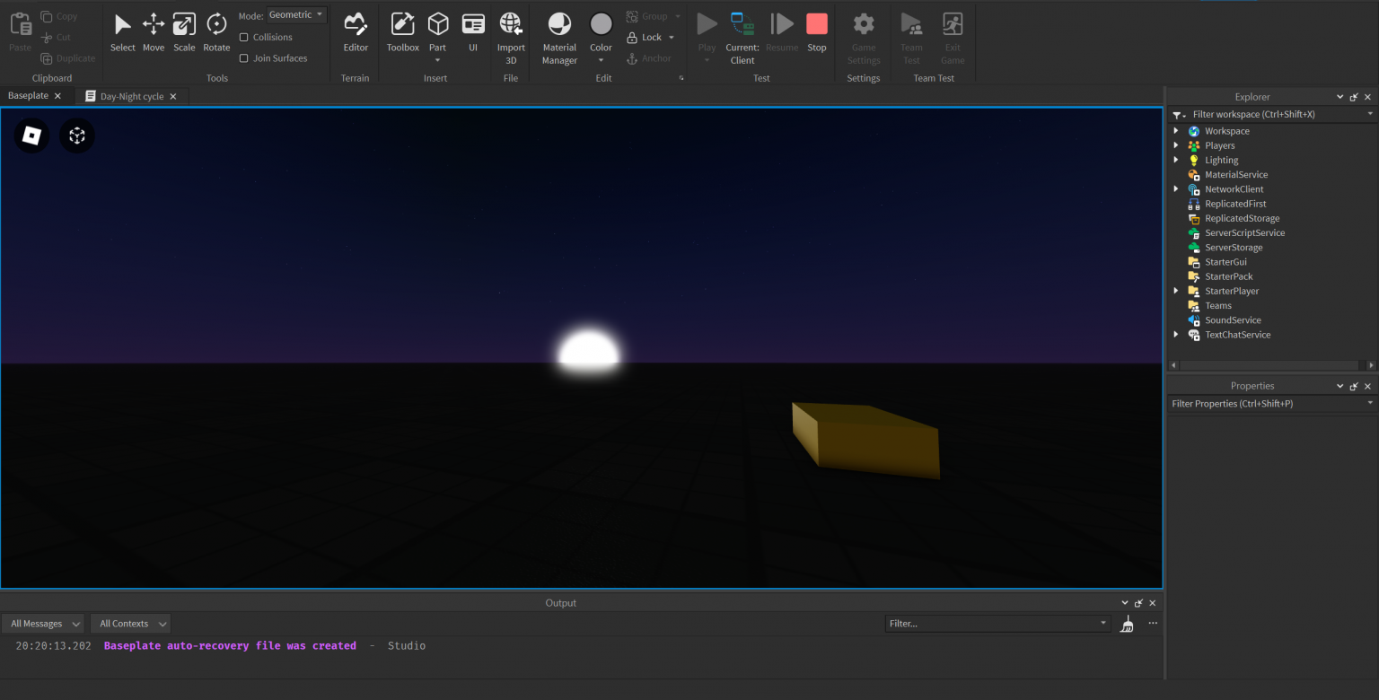Open the Mode Geometric dropdown
Screen dimensions: 1379x700
pyautogui.click(x=296, y=14)
